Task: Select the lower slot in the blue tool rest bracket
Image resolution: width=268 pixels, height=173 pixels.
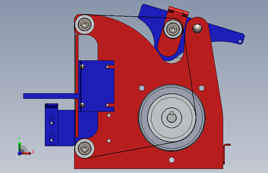Action: coord(51,137)
